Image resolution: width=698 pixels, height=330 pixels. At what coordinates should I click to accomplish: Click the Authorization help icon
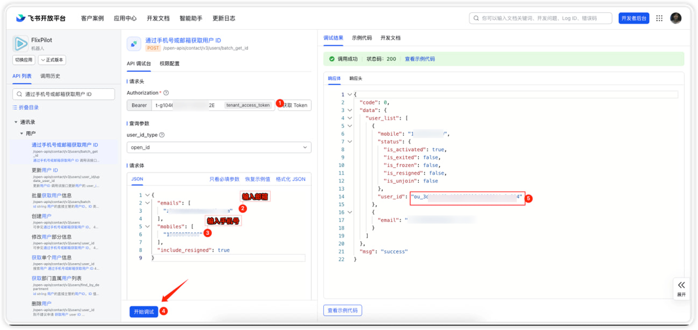pyautogui.click(x=166, y=93)
